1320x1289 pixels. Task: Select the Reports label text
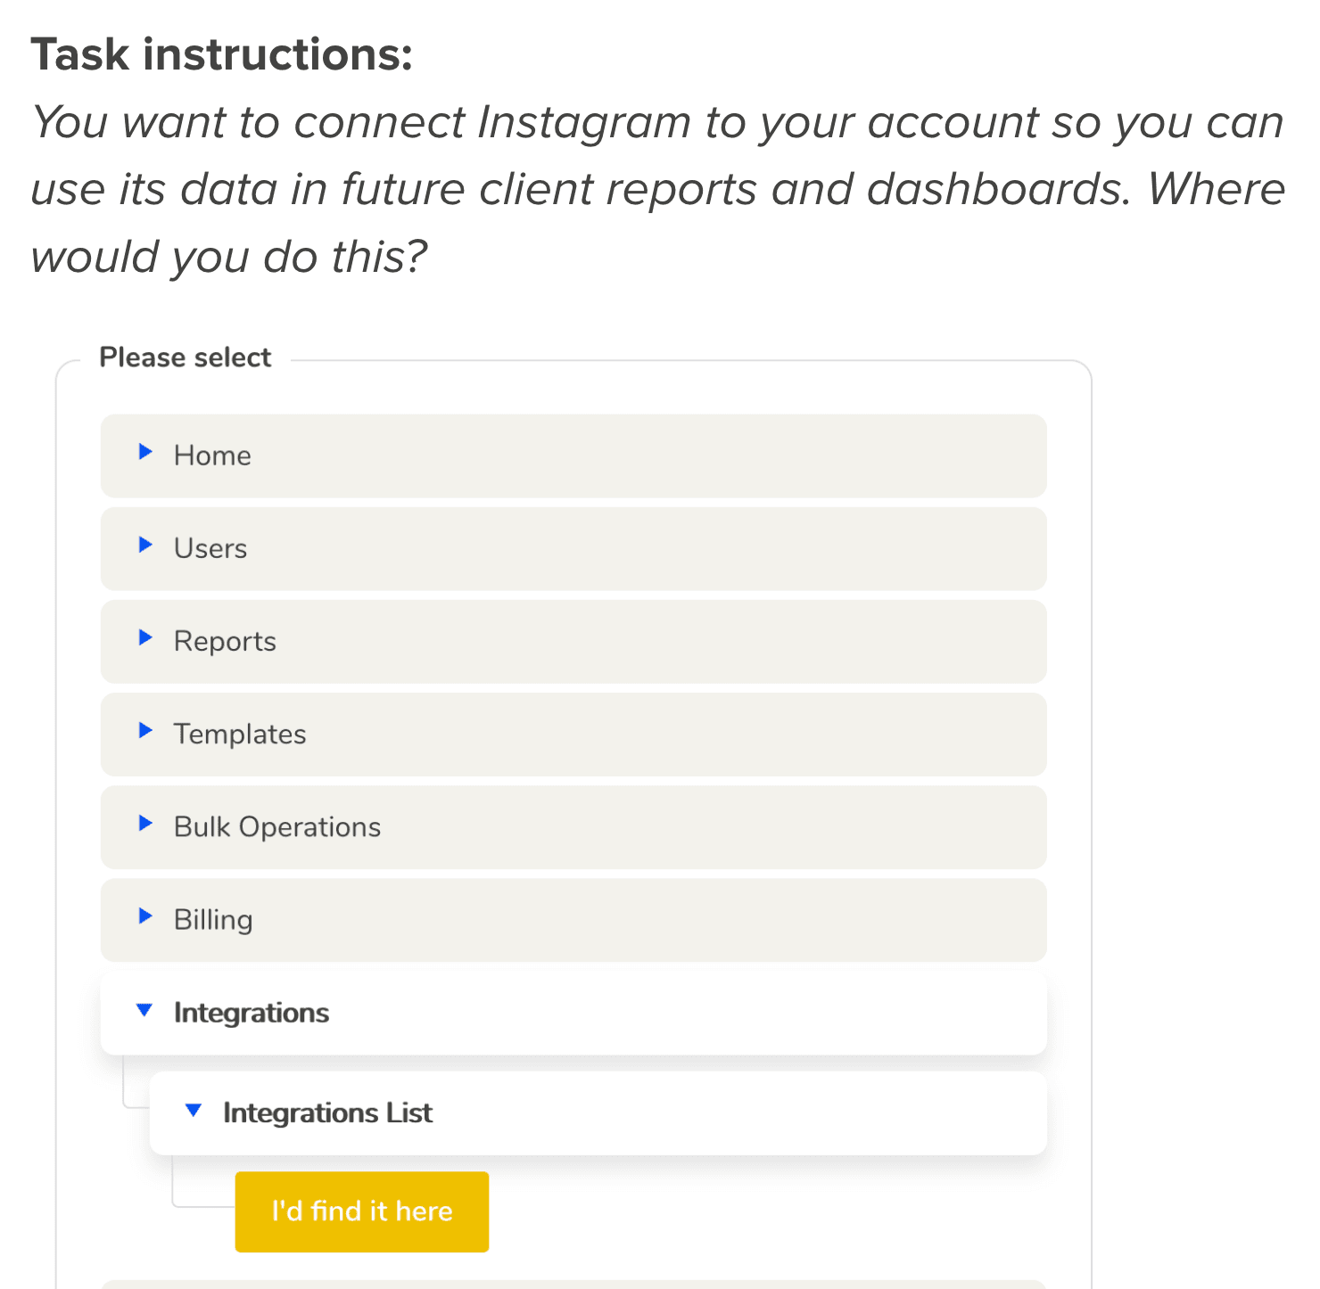point(225,641)
